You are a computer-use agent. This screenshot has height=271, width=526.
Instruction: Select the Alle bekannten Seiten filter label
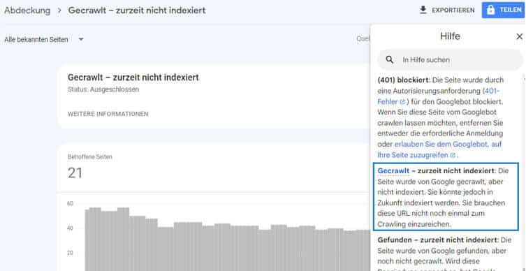tap(36, 40)
